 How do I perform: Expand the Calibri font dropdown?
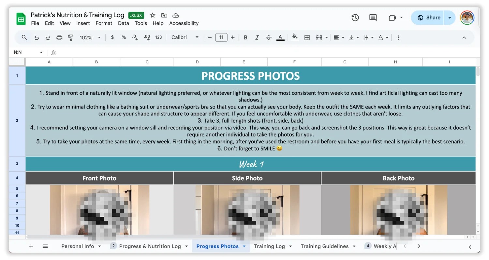click(185, 37)
